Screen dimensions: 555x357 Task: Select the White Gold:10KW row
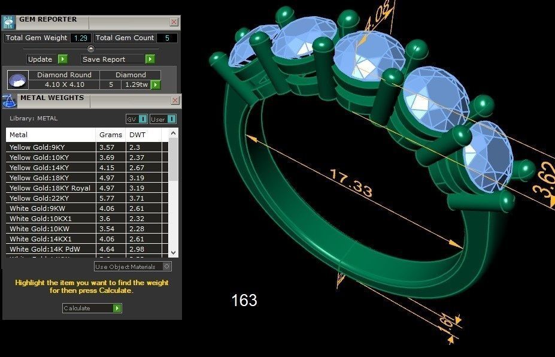[x=87, y=229]
